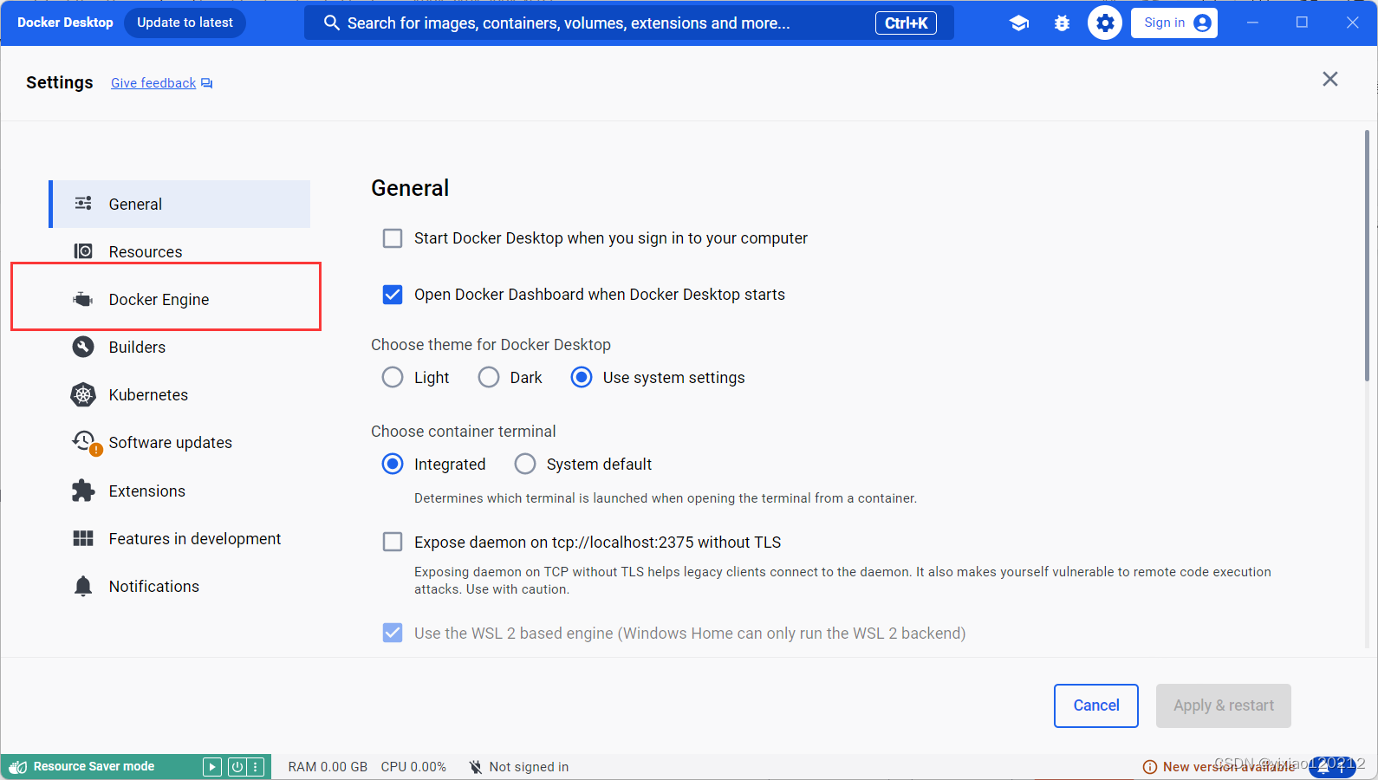This screenshot has width=1378, height=780.
Task: Click Apply & restart button
Action: (1223, 705)
